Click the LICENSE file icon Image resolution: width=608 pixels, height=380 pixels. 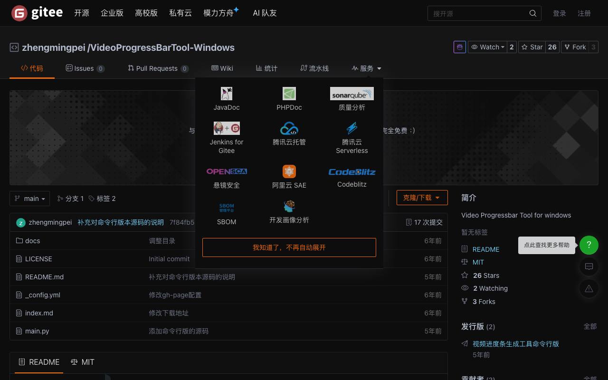click(19, 259)
